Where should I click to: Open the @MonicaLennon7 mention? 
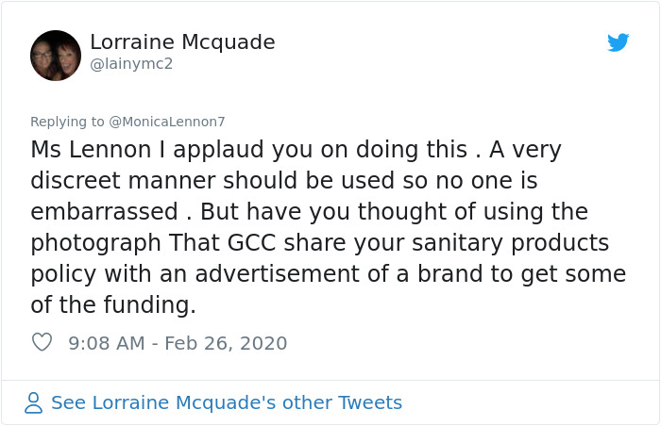coord(167,122)
